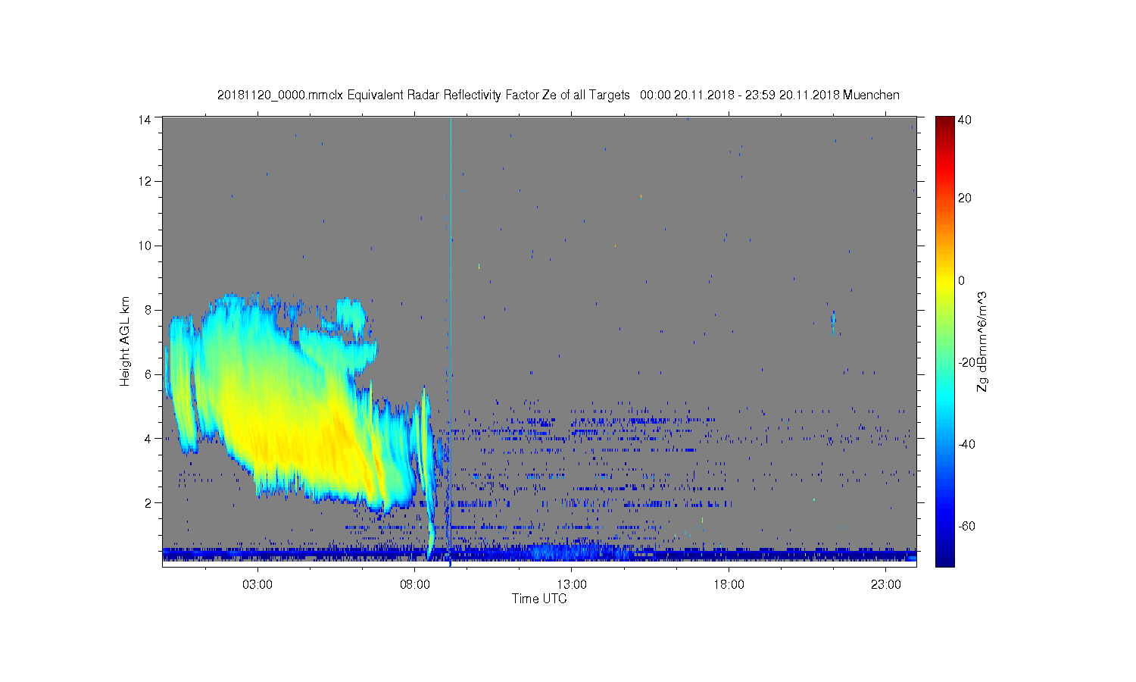
Task: Click the 'Height AGL km' axis label
Action: (125, 341)
